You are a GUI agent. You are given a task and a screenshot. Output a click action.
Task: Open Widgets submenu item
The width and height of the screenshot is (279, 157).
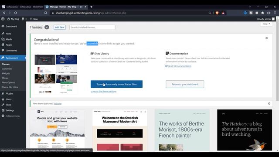pyautogui.click(x=6, y=73)
